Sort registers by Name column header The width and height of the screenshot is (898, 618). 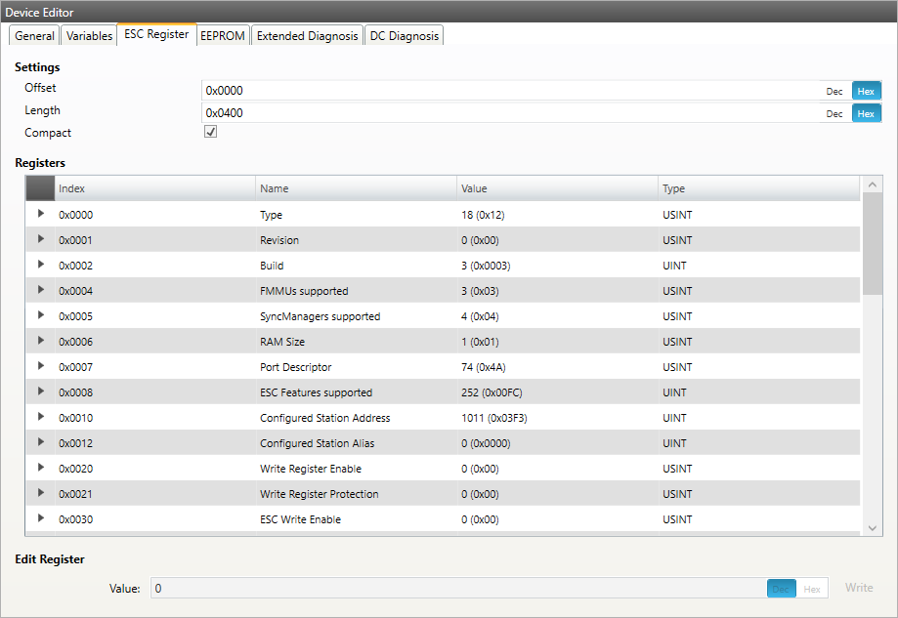pyautogui.click(x=356, y=188)
